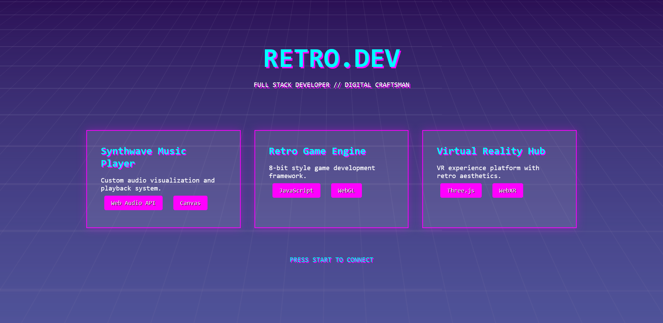Screen dimensions: 663x323
Task: Select the WebXR tag button
Action: click(508, 190)
